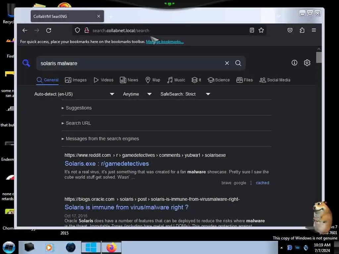
Task: Reload the current page
Action: pos(49,30)
